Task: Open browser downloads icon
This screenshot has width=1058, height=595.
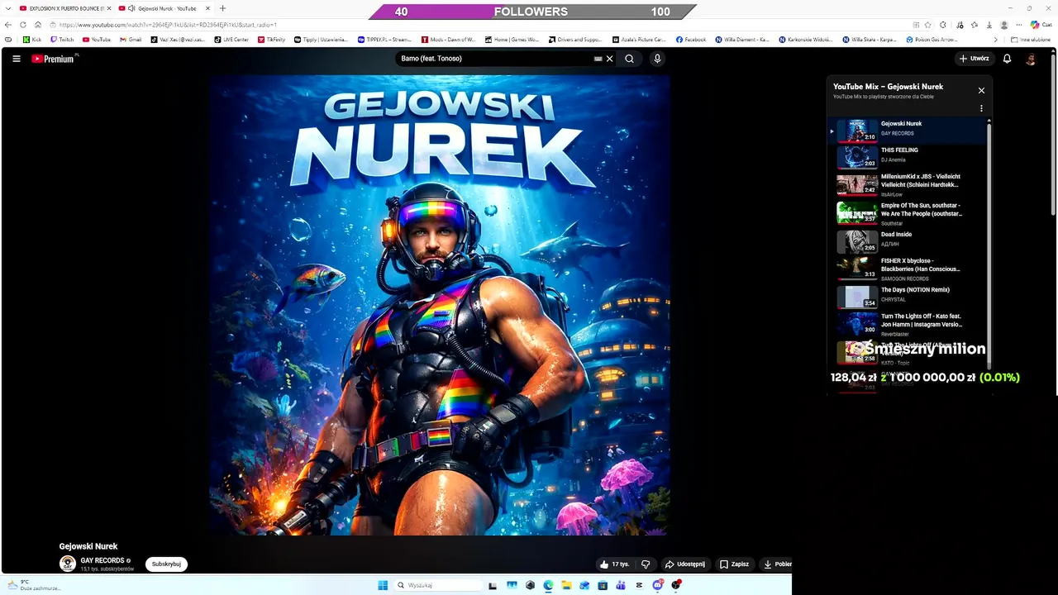Action: [989, 25]
